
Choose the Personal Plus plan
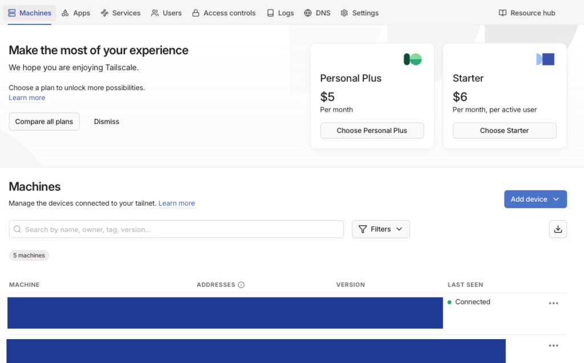372,130
